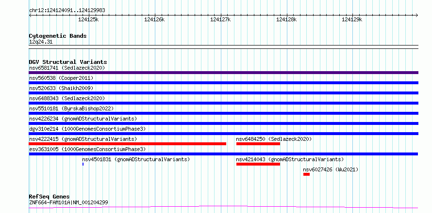Click the nsv4214043 red variant bar

point(258,164)
